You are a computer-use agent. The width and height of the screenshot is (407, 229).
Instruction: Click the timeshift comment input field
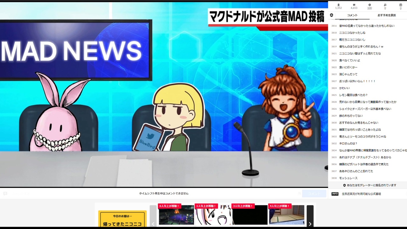pos(152,193)
